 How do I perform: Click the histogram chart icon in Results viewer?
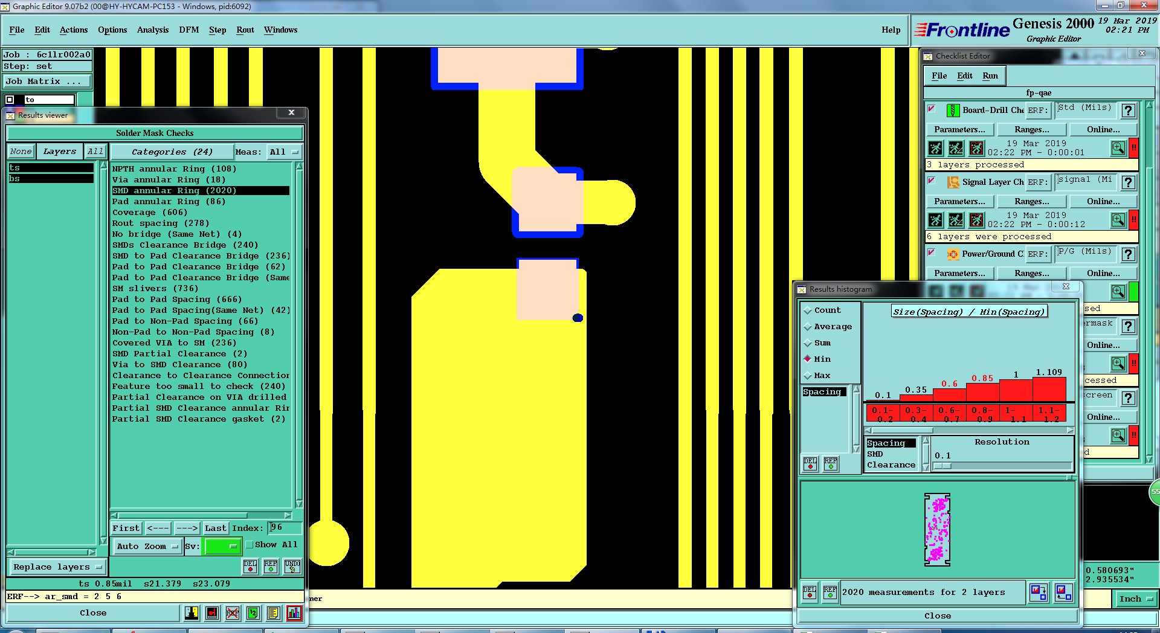[294, 613]
